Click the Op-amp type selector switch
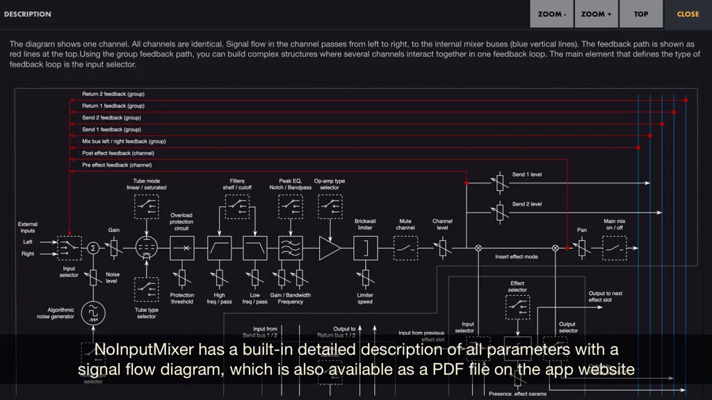The width and height of the screenshot is (712, 400). (330, 206)
